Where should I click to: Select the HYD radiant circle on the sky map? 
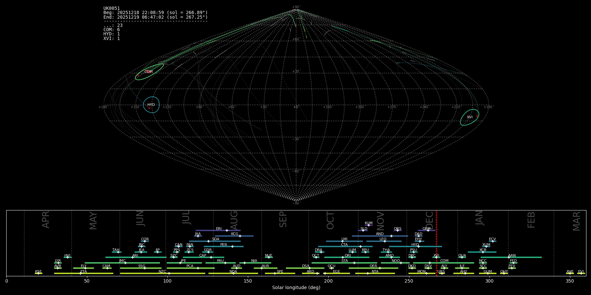151,105
